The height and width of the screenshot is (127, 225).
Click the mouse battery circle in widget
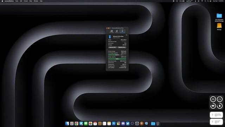click(219, 106)
